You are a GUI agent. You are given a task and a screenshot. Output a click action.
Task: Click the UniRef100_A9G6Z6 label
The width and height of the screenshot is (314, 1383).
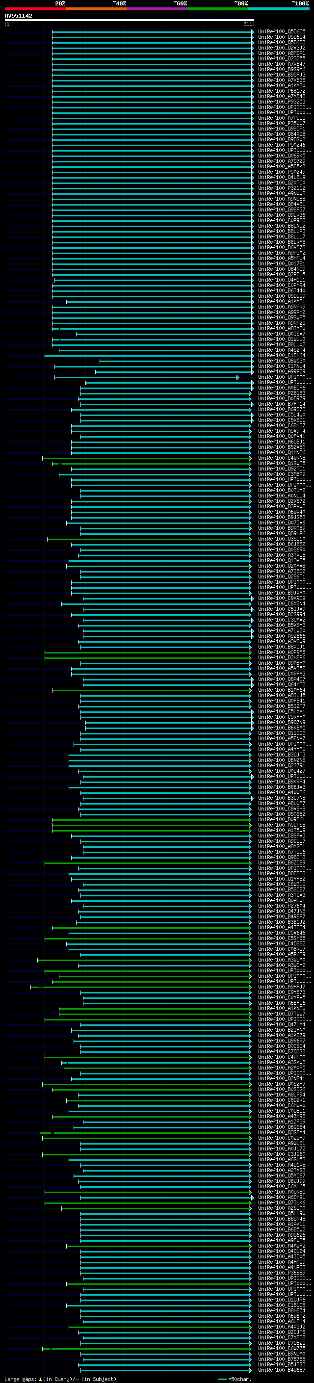281,1235
